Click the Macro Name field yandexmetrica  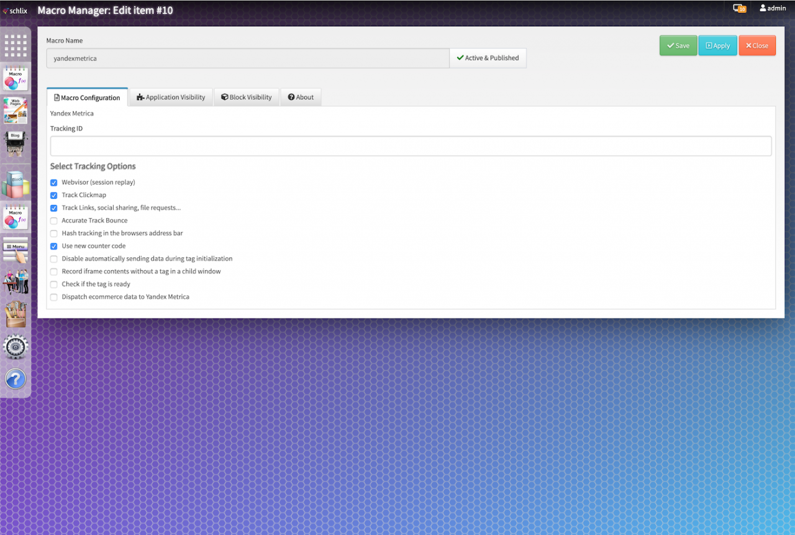248,58
